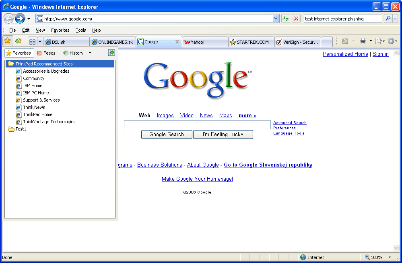This screenshot has width=402, height=263.
Task: Collapse the ThinkPad Recommended Sites folder
Action: 60,64
